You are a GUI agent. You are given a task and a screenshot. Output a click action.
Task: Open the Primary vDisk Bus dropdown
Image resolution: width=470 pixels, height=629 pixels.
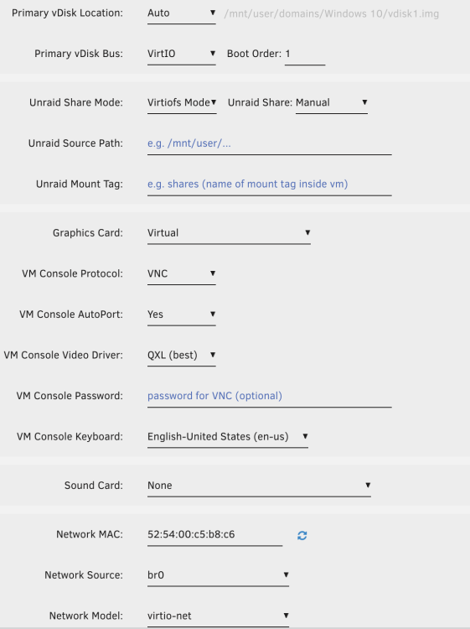[x=182, y=55]
